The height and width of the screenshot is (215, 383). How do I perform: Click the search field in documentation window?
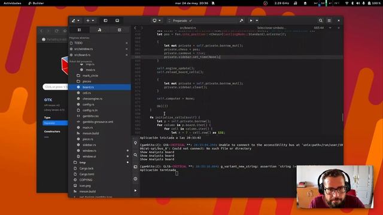(x=56, y=87)
